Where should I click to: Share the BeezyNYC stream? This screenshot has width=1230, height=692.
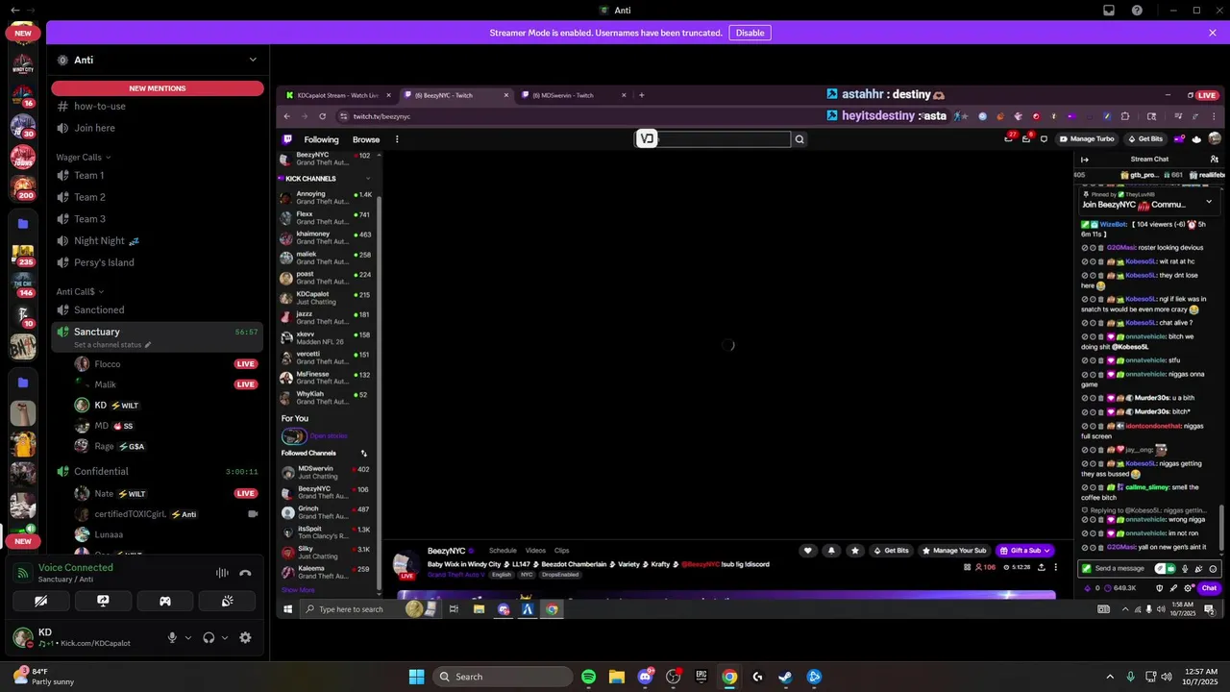coord(1040,567)
